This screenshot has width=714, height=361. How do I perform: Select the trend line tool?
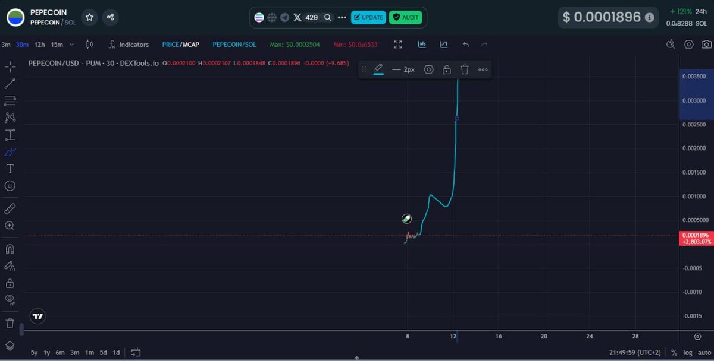click(10, 83)
